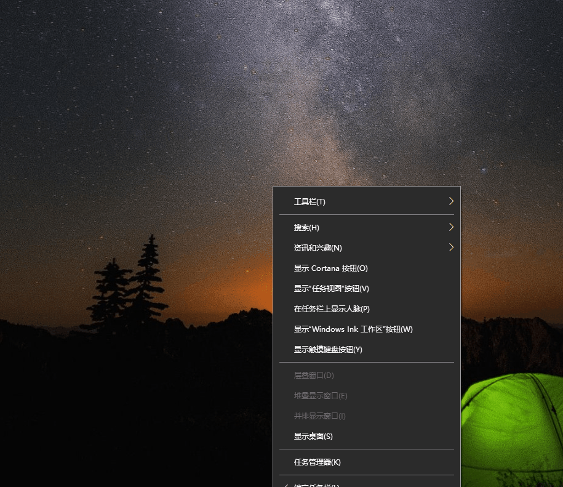
Task: Open 任务管理器(K) from the context menu
Action: [317, 462]
